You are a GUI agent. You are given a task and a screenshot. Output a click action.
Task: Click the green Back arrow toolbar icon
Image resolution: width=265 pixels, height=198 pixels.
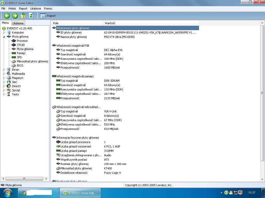[x=7, y=16]
